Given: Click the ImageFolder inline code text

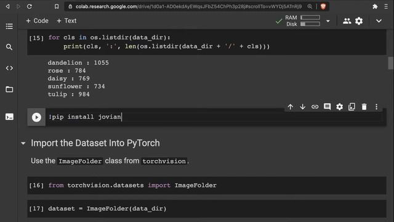Looking at the screenshot, I should tap(80, 161).
